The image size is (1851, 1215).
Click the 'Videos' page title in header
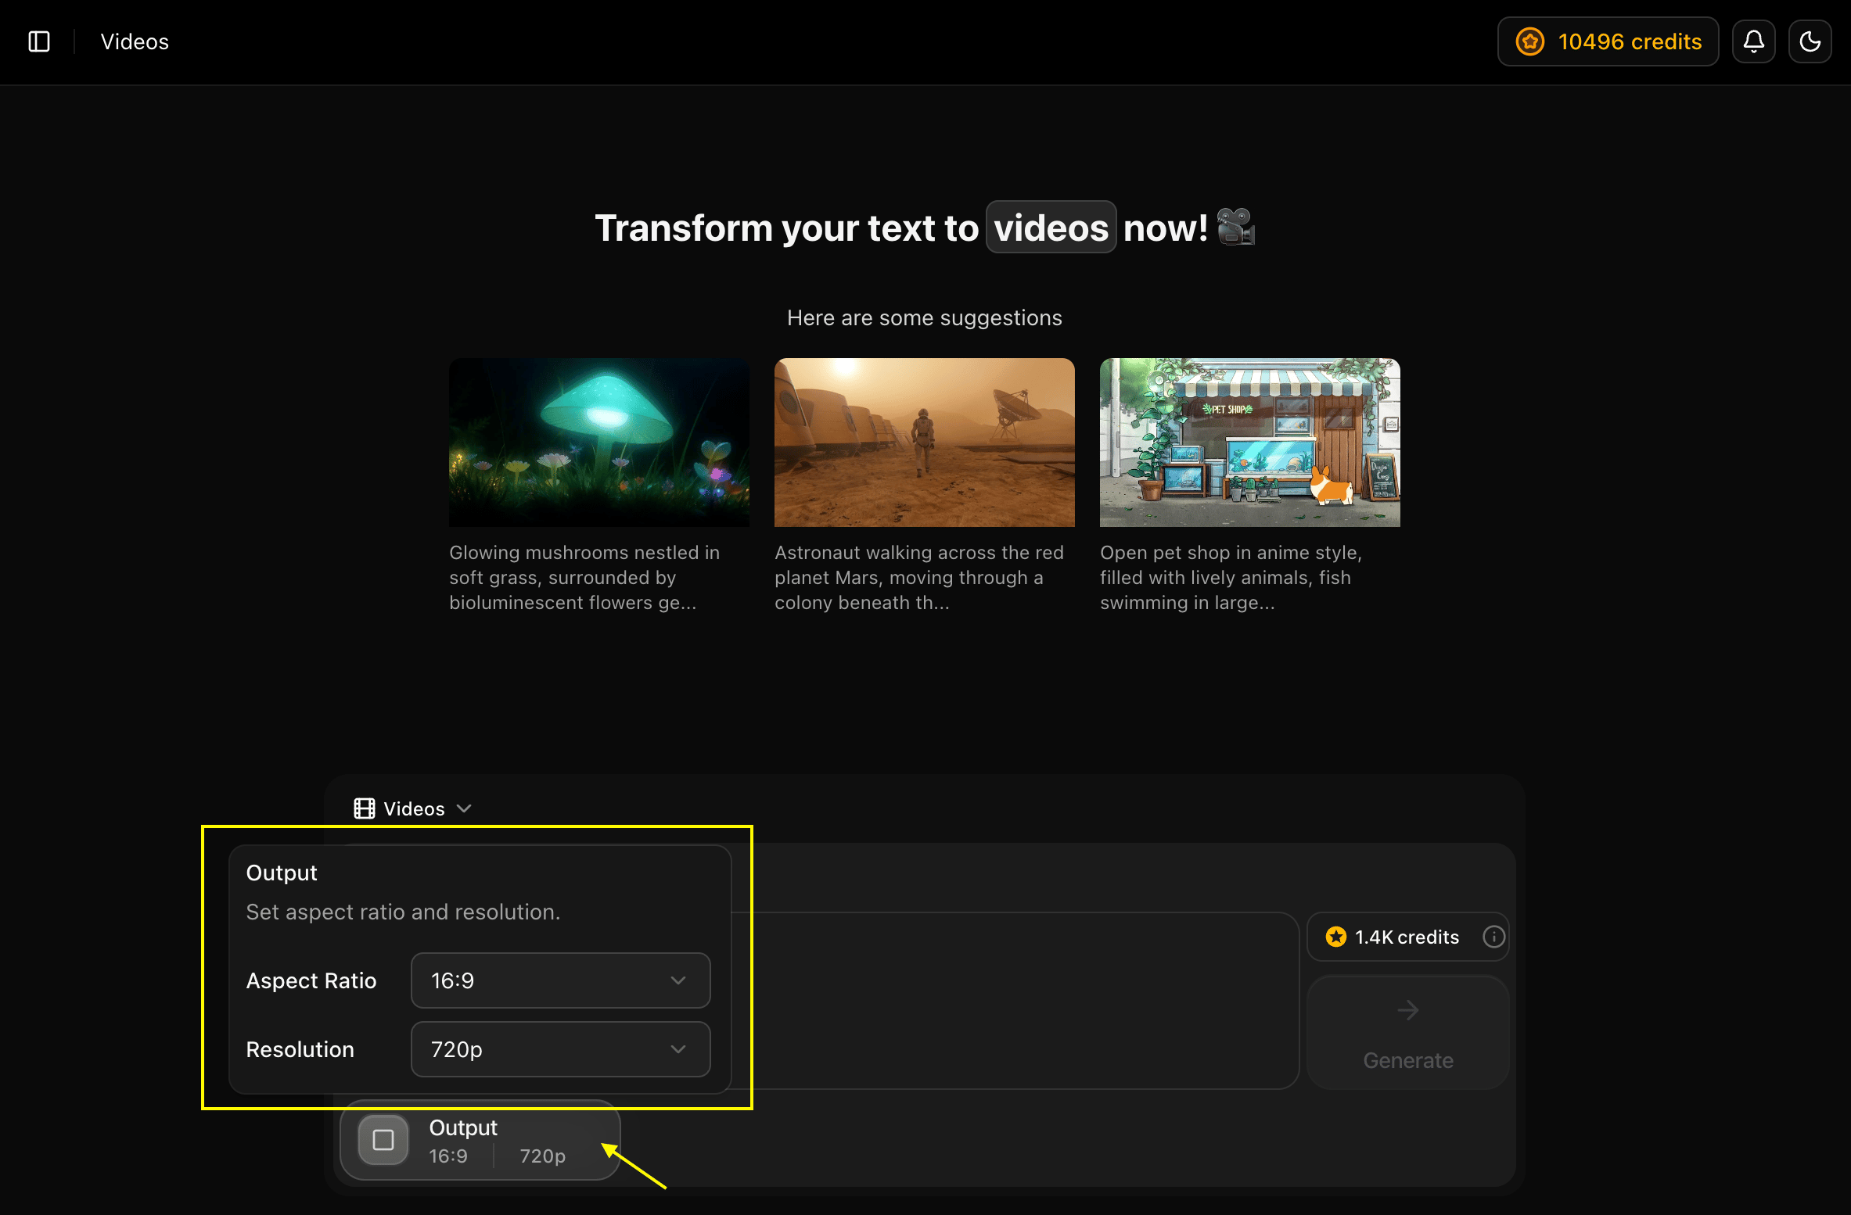[x=135, y=41]
